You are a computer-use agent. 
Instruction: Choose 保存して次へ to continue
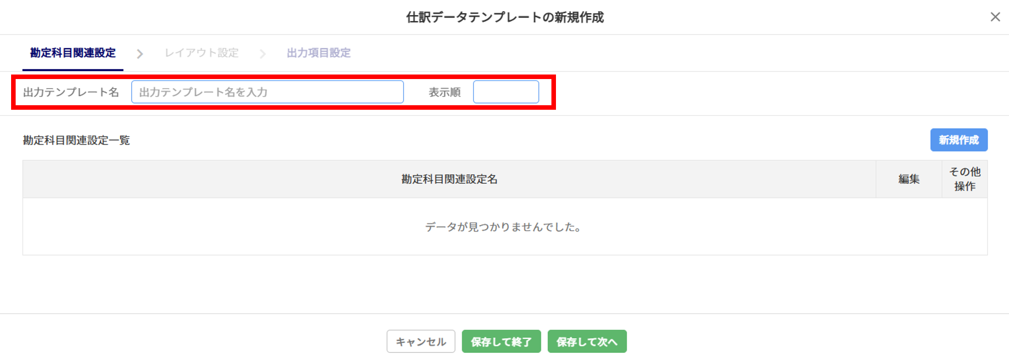tap(587, 342)
